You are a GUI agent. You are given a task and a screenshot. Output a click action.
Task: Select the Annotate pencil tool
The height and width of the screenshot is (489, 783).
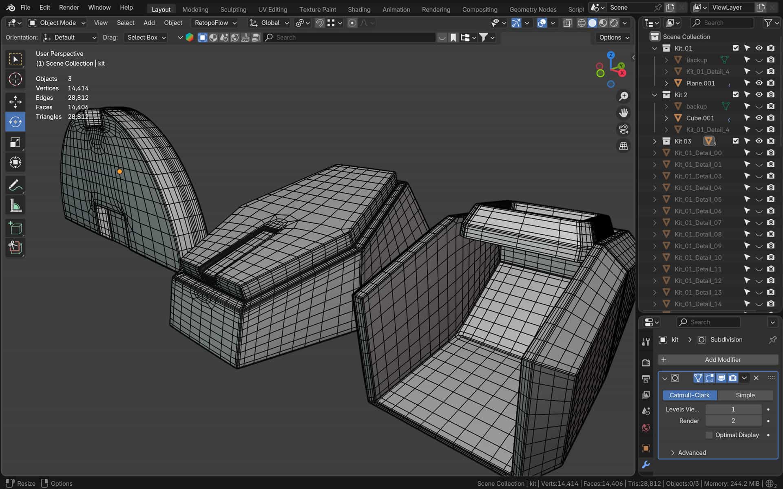coord(15,185)
